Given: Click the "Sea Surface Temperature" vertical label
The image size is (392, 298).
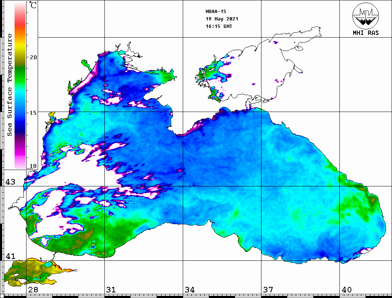Looking at the screenshot, I should pyautogui.click(x=9, y=85).
